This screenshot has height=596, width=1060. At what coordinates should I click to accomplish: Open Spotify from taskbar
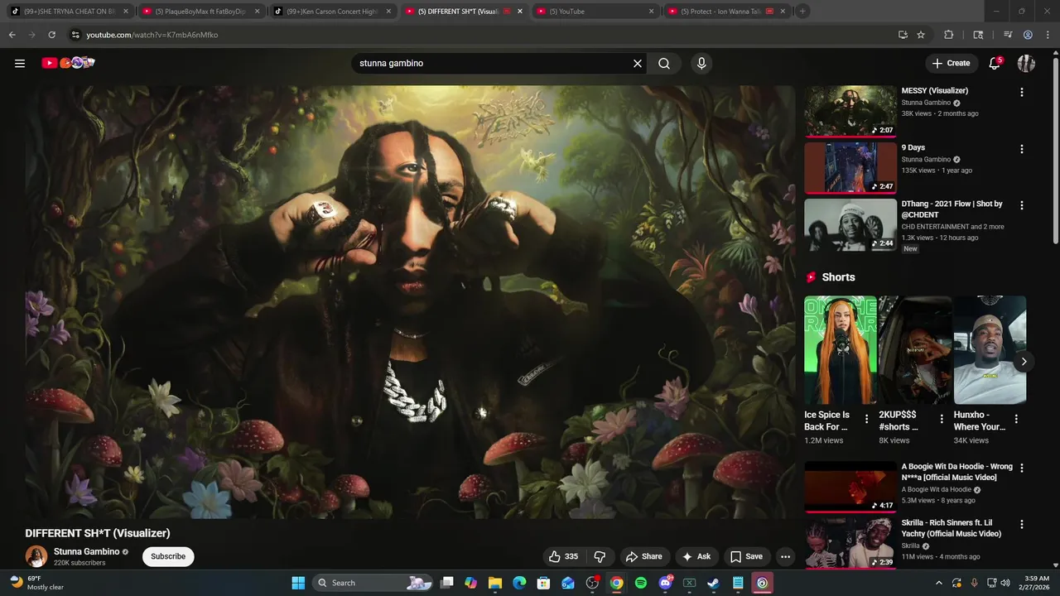[641, 583]
